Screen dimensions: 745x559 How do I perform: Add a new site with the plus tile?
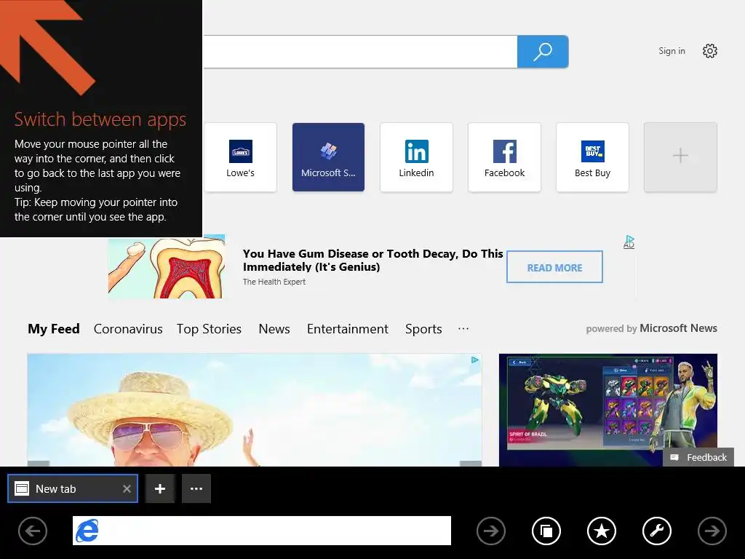click(680, 157)
